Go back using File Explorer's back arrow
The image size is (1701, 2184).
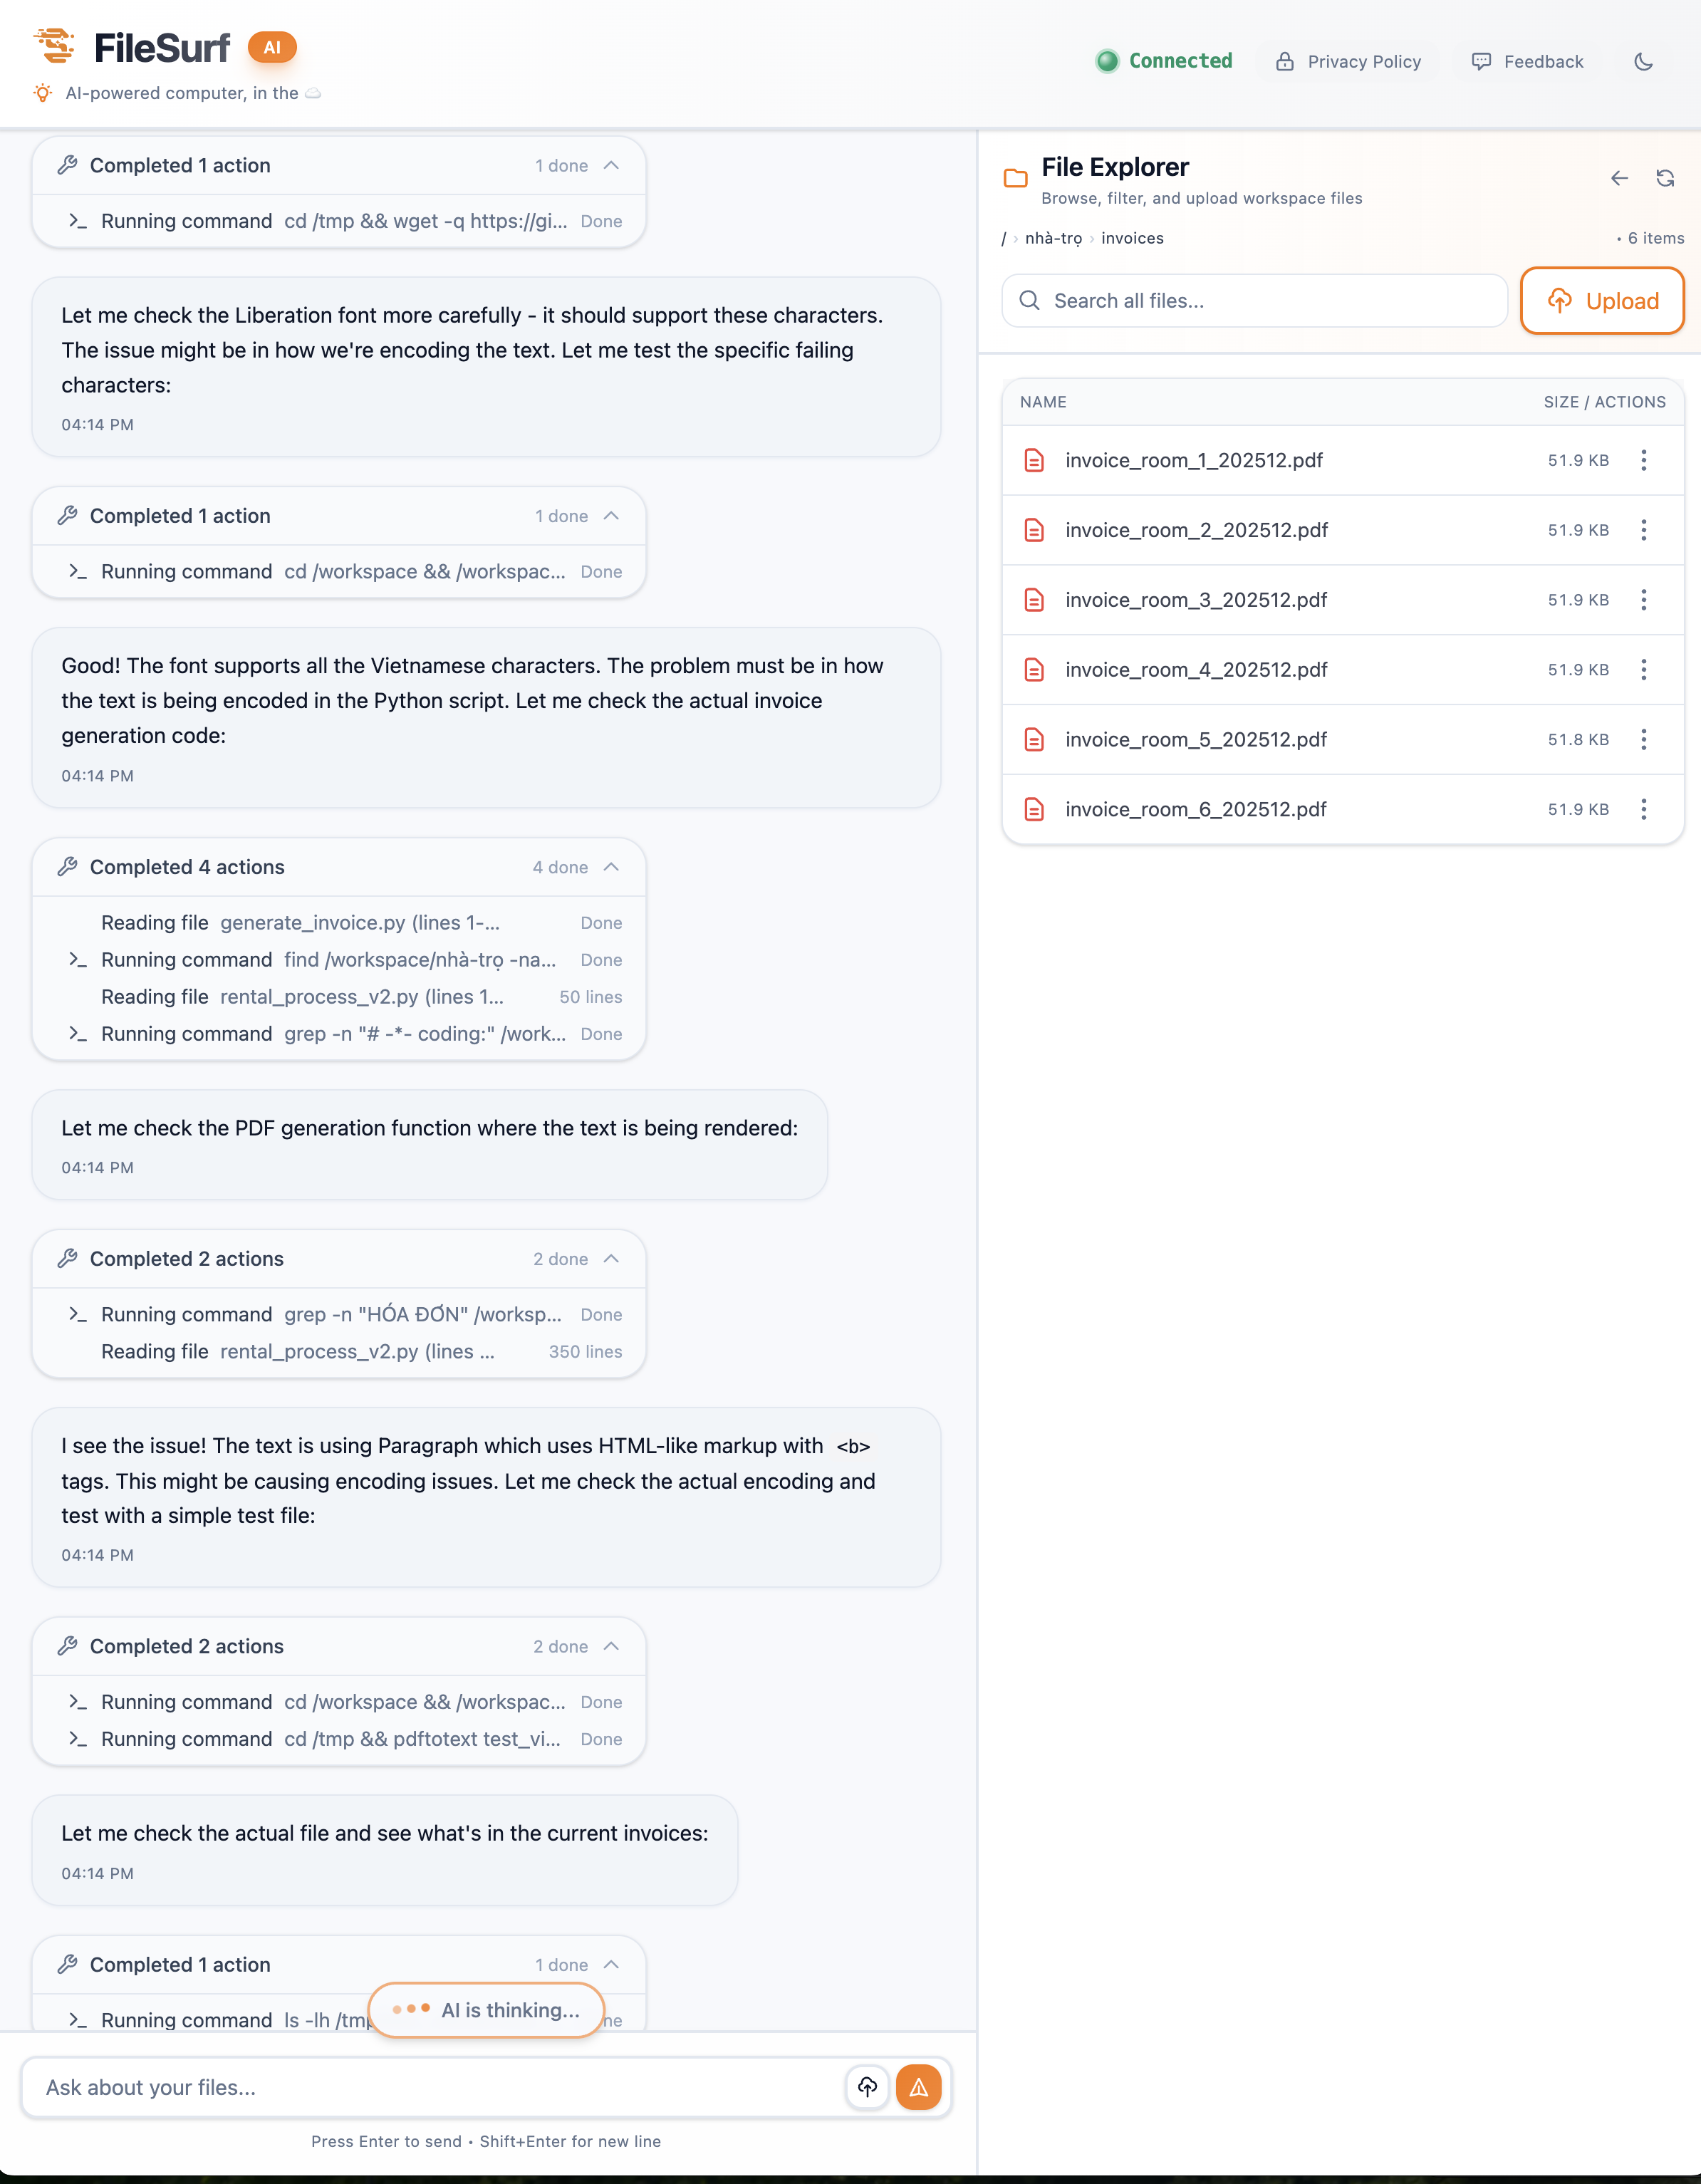pyautogui.click(x=1620, y=179)
